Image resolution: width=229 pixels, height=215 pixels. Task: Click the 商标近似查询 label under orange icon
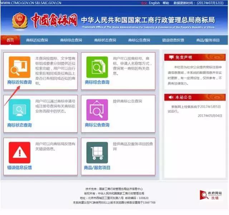(20, 82)
